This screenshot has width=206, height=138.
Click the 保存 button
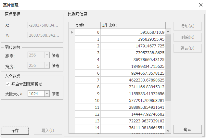coord(15,131)
